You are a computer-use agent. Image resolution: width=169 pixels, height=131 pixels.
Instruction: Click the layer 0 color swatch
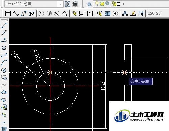[119, 4]
